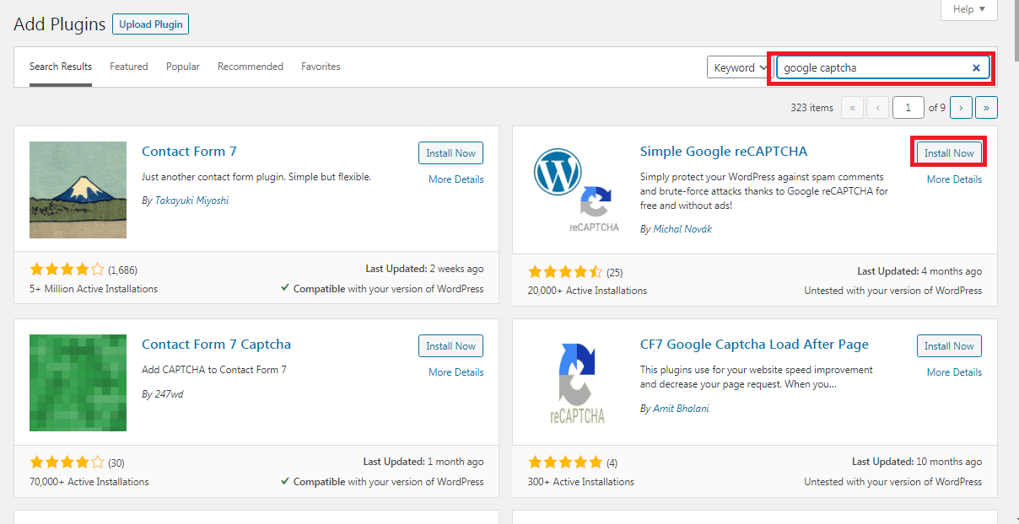Click the '(25)' rating count
1019x524 pixels.
615,272
